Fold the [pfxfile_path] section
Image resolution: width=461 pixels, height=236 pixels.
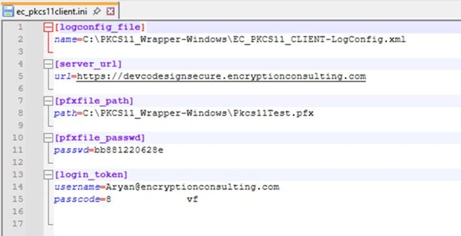[x=47, y=101]
